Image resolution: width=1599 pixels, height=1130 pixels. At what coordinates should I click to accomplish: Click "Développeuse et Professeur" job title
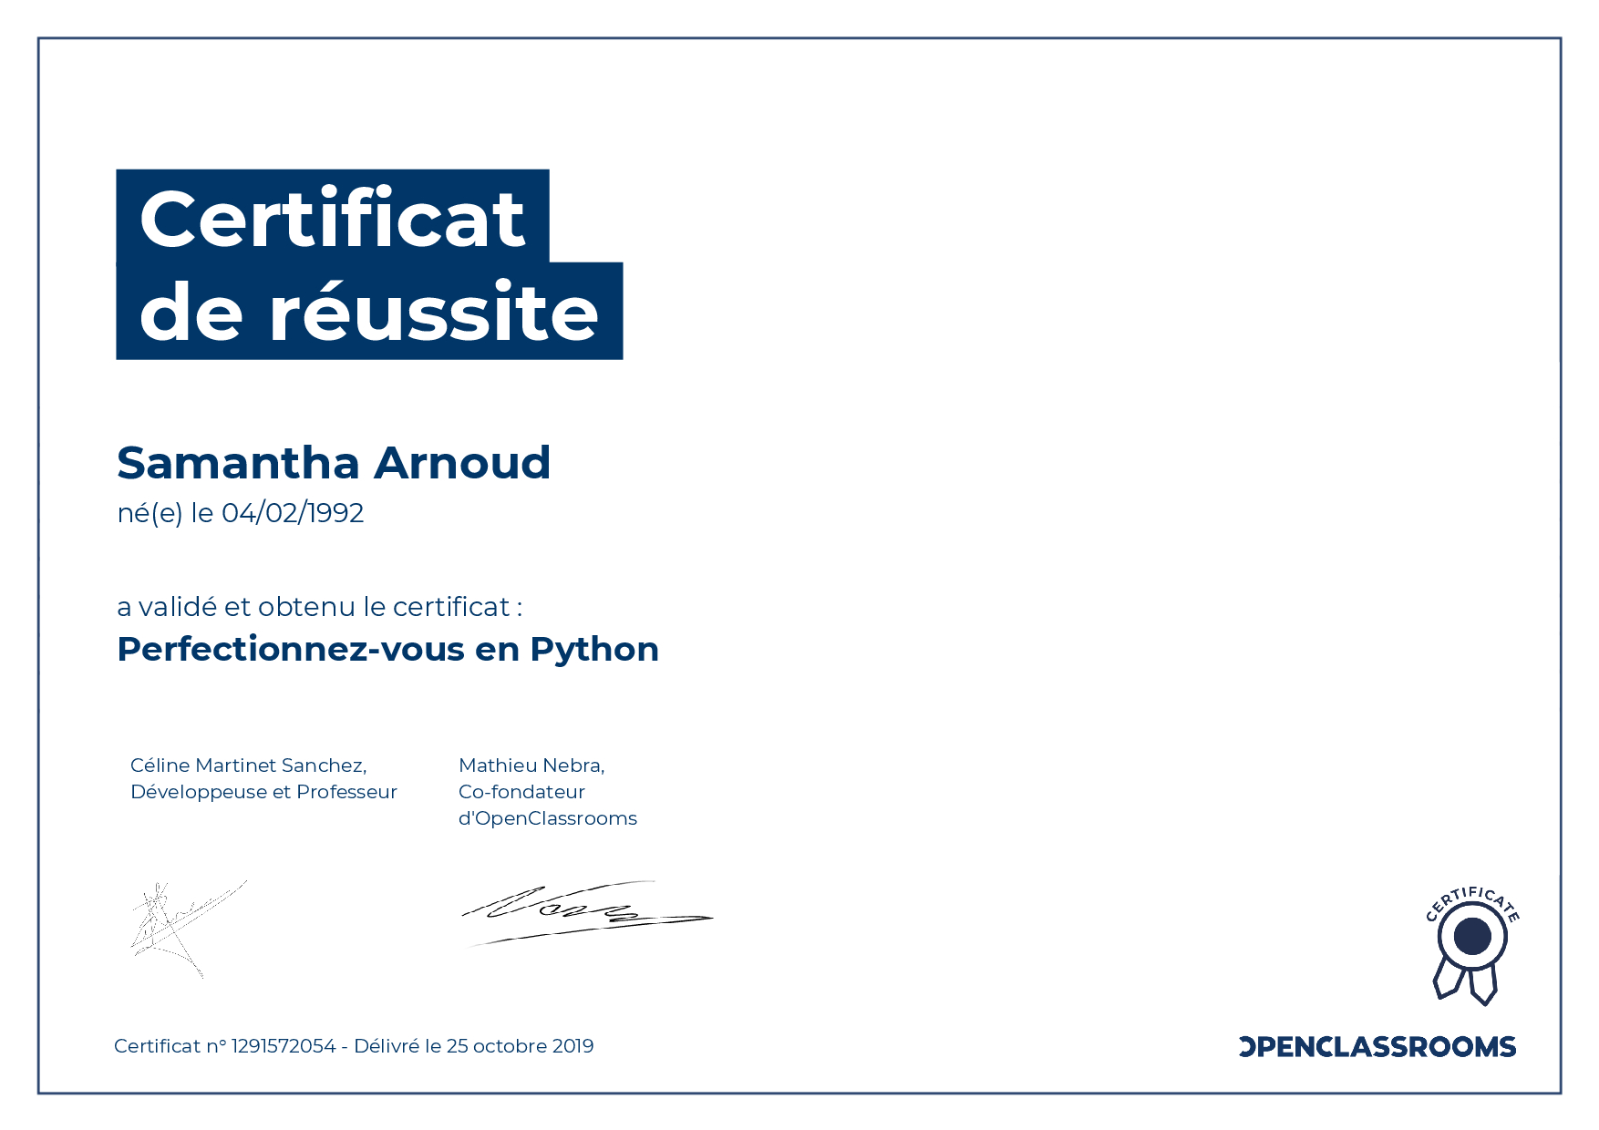click(x=263, y=792)
